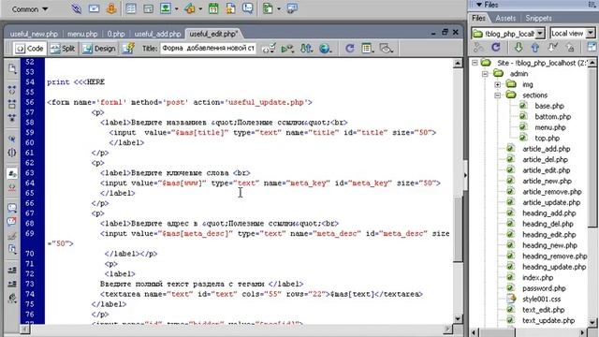Screen dimensions: 599x337
Task: Expand the img folder
Action: tap(497, 84)
